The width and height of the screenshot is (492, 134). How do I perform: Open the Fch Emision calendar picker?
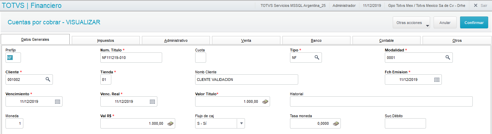(x=437, y=80)
